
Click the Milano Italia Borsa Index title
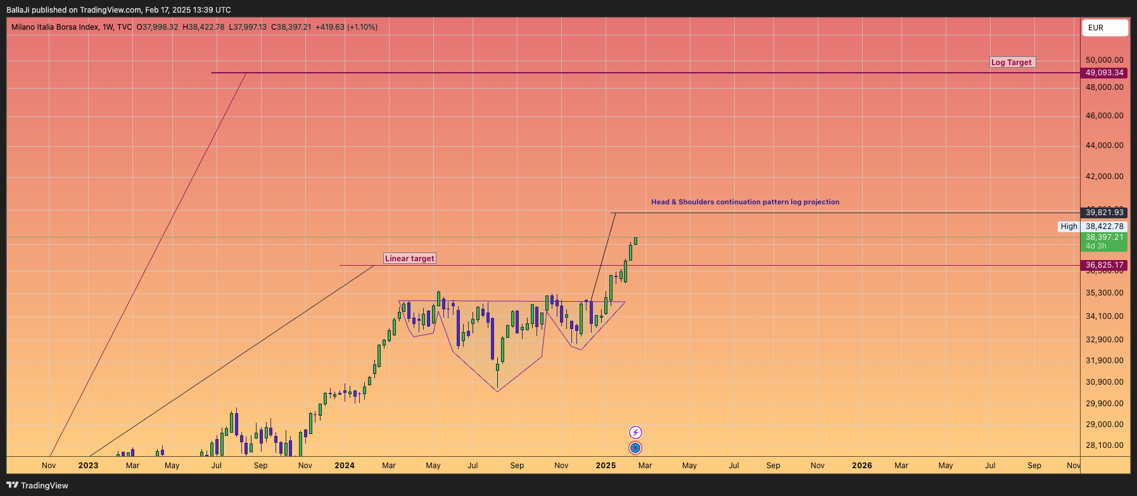[55, 27]
